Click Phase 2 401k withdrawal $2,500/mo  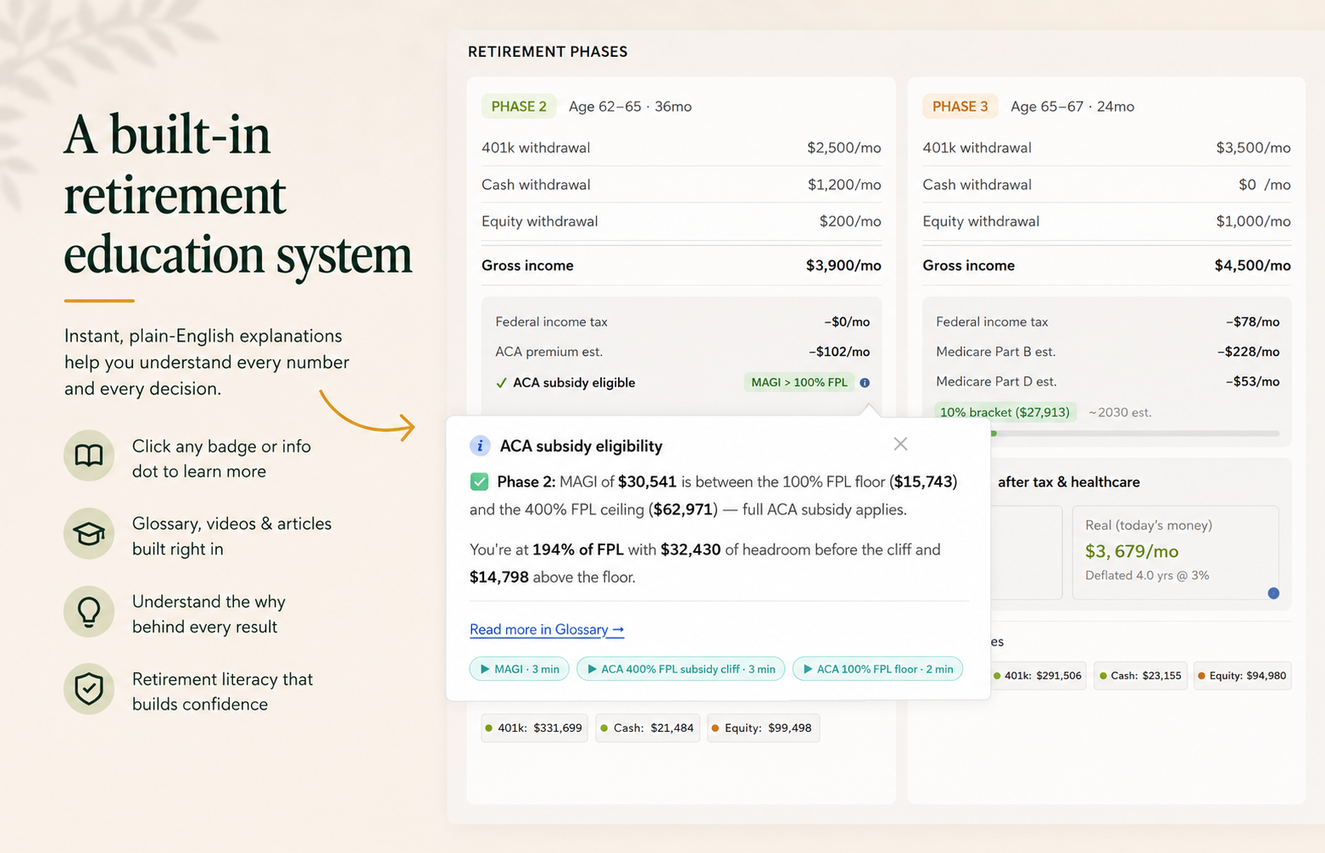(x=682, y=148)
